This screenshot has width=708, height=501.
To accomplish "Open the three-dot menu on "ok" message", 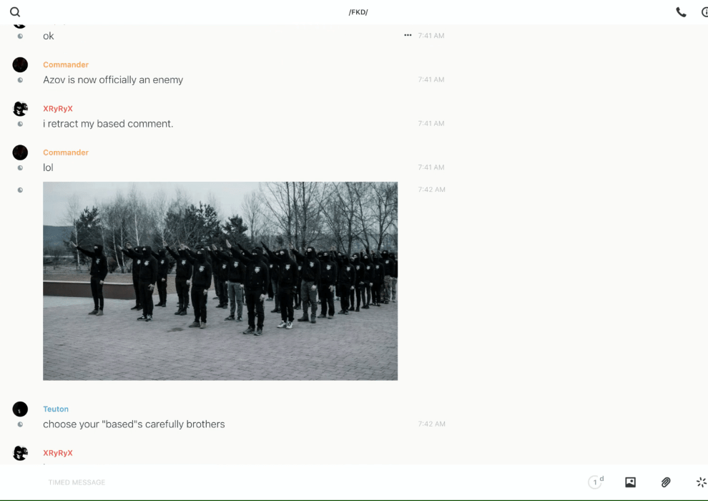I will [x=408, y=35].
